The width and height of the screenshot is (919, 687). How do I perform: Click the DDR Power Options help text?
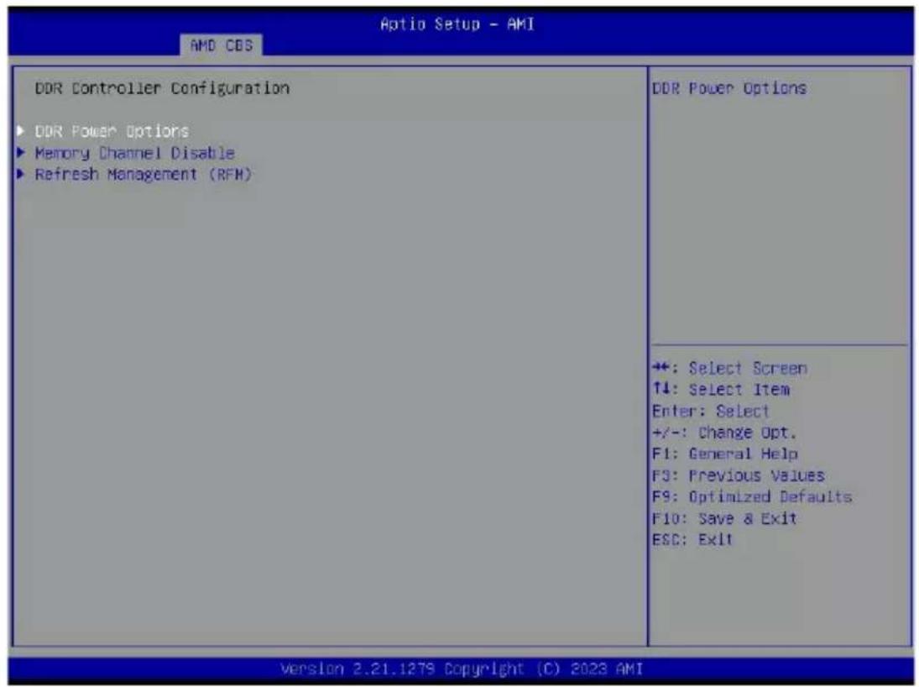(x=729, y=88)
